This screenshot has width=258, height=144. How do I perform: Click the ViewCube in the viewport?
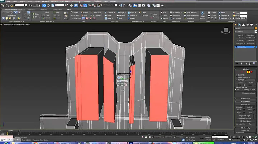226,30
